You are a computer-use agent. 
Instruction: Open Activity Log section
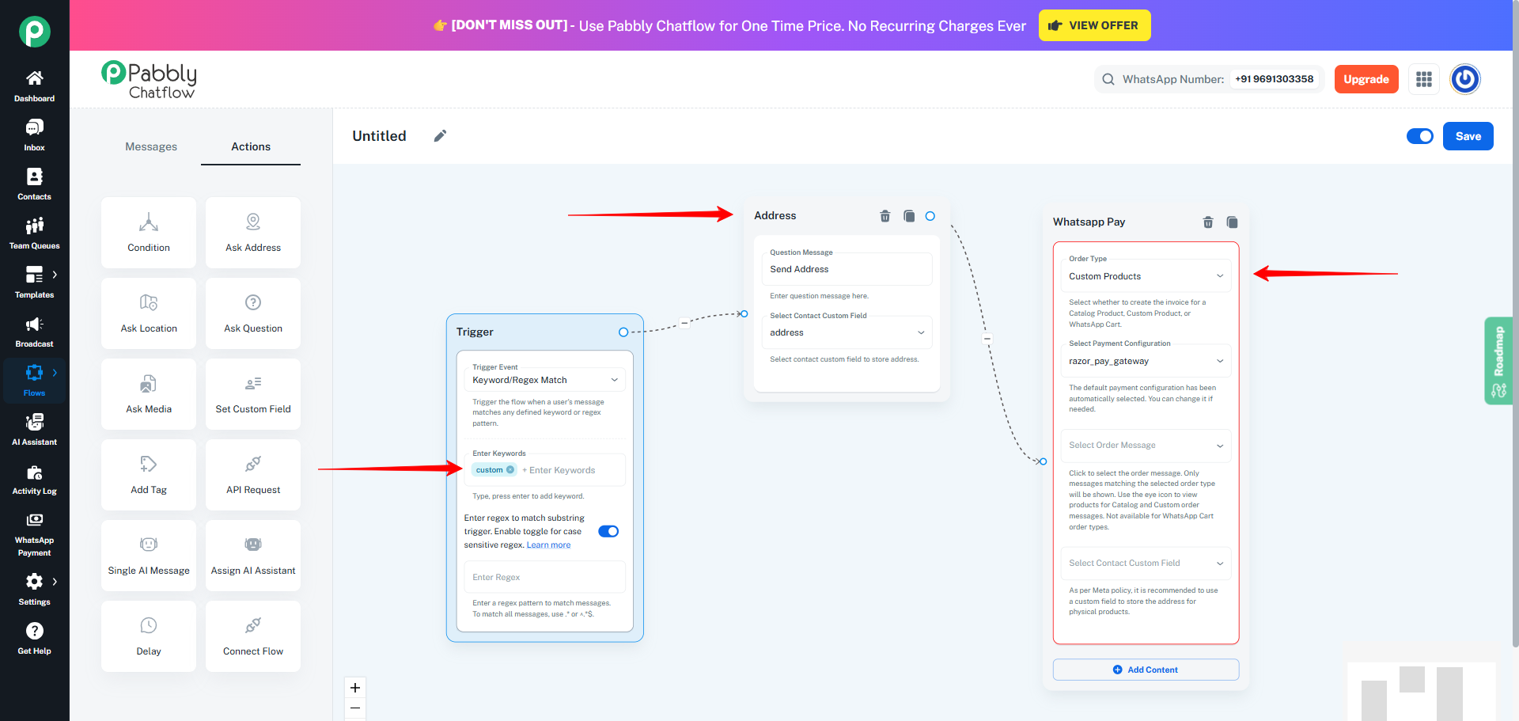(x=34, y=479)
